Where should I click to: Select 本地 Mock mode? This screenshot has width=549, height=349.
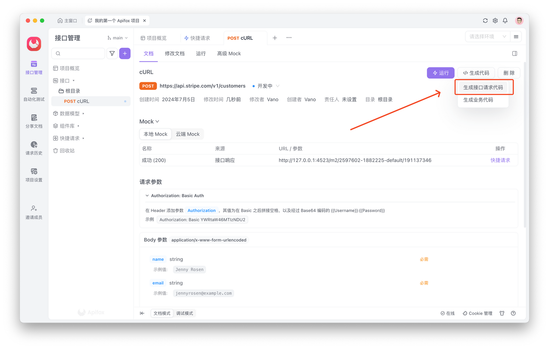tap(155, 134)
